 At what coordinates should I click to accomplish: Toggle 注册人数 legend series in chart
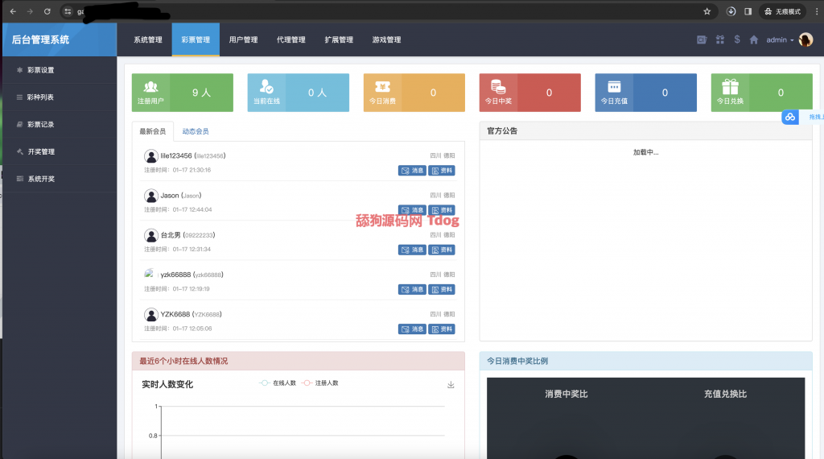[320, 383]
